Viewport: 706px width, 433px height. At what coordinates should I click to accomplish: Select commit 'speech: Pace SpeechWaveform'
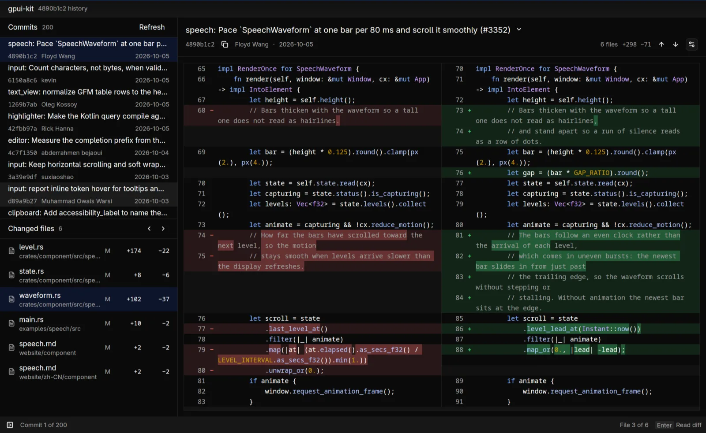[89, 49]
